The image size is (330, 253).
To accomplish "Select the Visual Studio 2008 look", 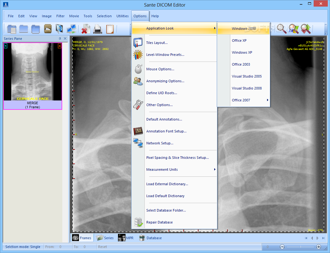I will [243, 89].
